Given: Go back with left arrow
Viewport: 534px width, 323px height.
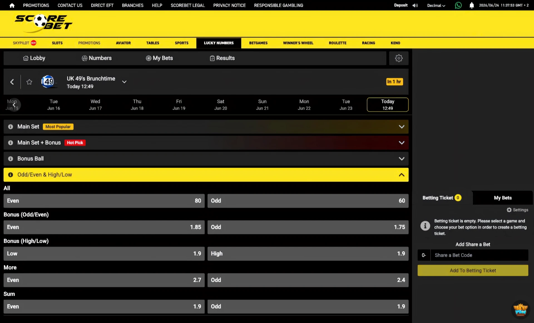Looking at the screenshot, I should click(x=12, y=82).
